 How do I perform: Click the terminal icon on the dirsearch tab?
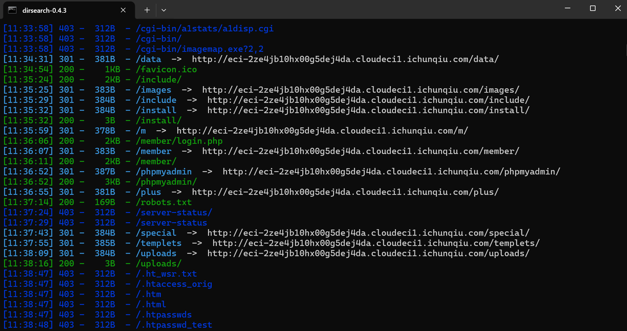click(12, 10)
